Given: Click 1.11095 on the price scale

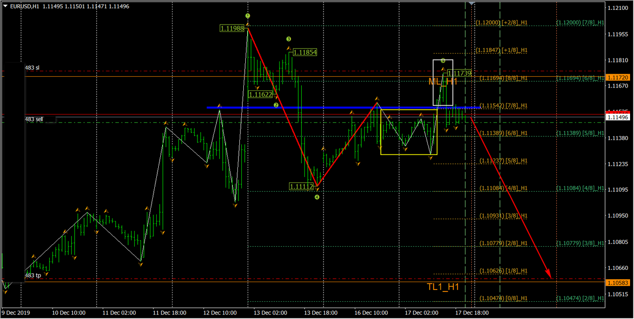Looking at the screenshot, I should point(618,190).
